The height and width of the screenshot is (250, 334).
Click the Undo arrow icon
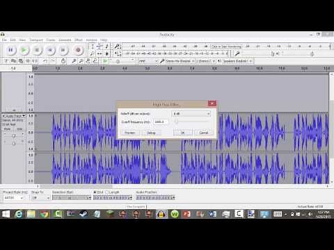point(45,61)
